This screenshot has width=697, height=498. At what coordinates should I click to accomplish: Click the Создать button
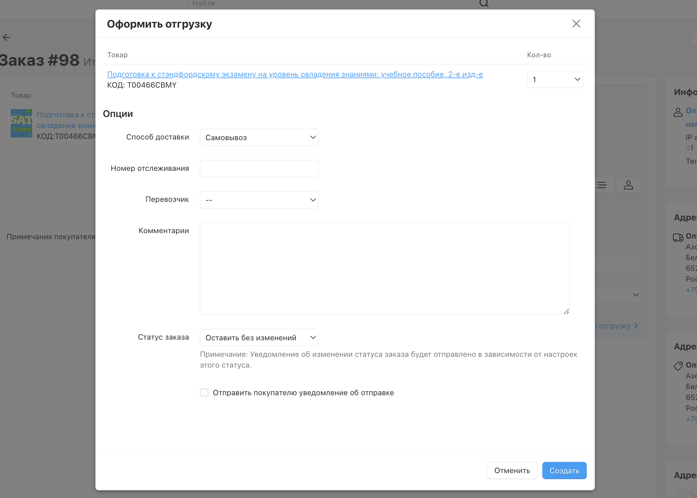click(x=564, y=471)
